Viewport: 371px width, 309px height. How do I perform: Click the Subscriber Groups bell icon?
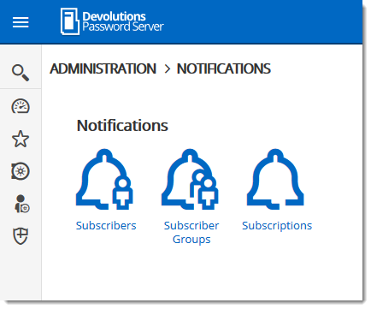(190, 179)
